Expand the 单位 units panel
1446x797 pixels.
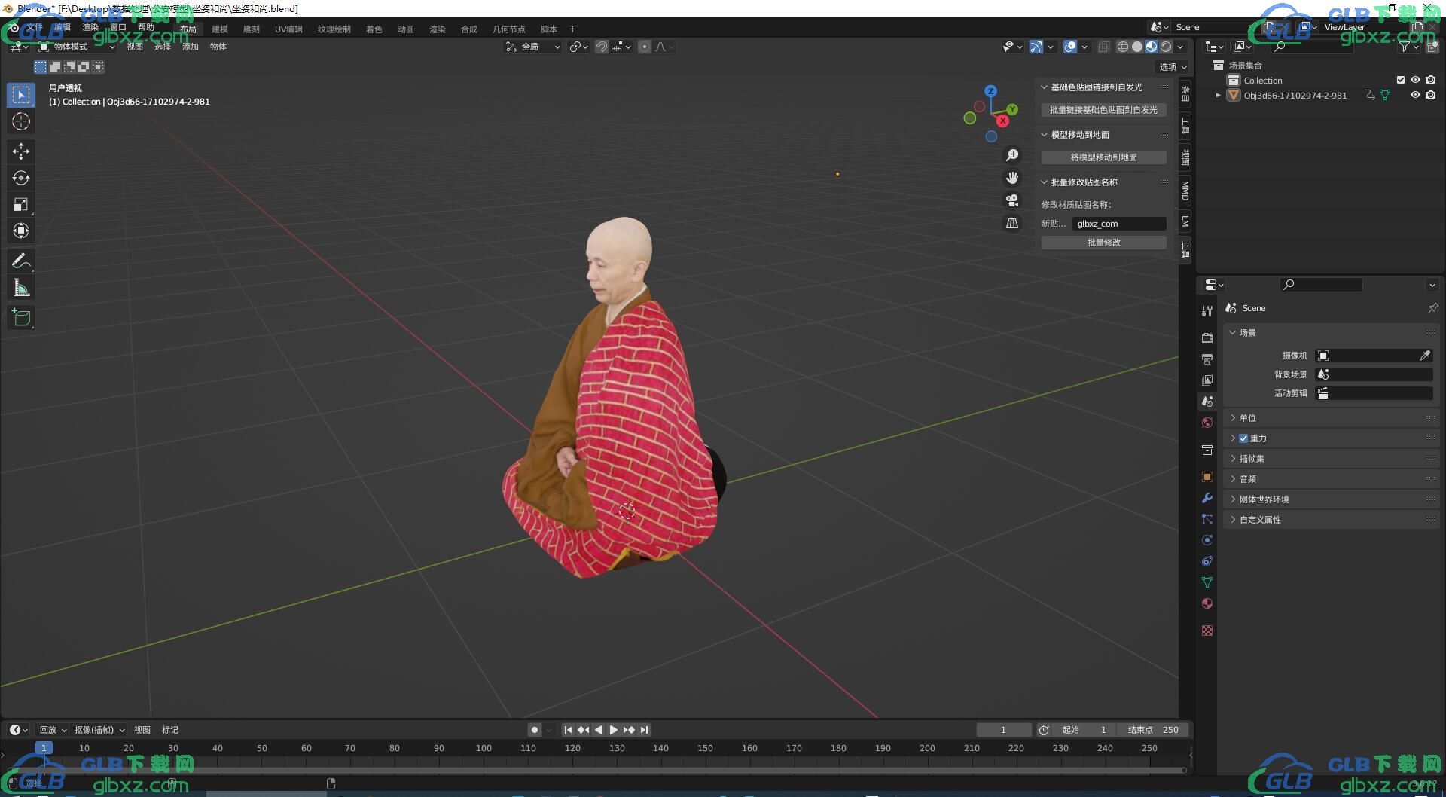click(x=1248, y=418)
